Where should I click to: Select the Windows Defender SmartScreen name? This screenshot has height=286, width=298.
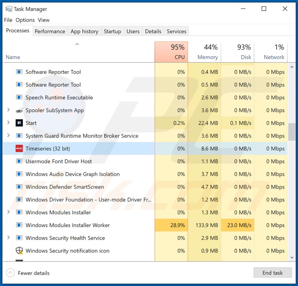tap(65, 187)
